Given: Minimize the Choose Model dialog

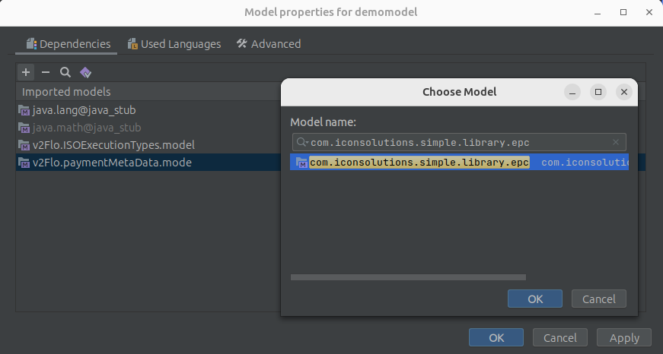Looking at the screenshot, I should (572, 92).
